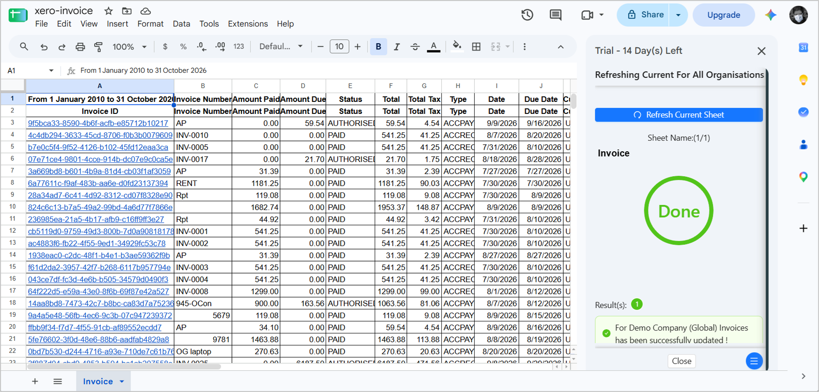Click the strikethrough icon
Viewport: 819px width, 392px height.
[x=415, y=47]
